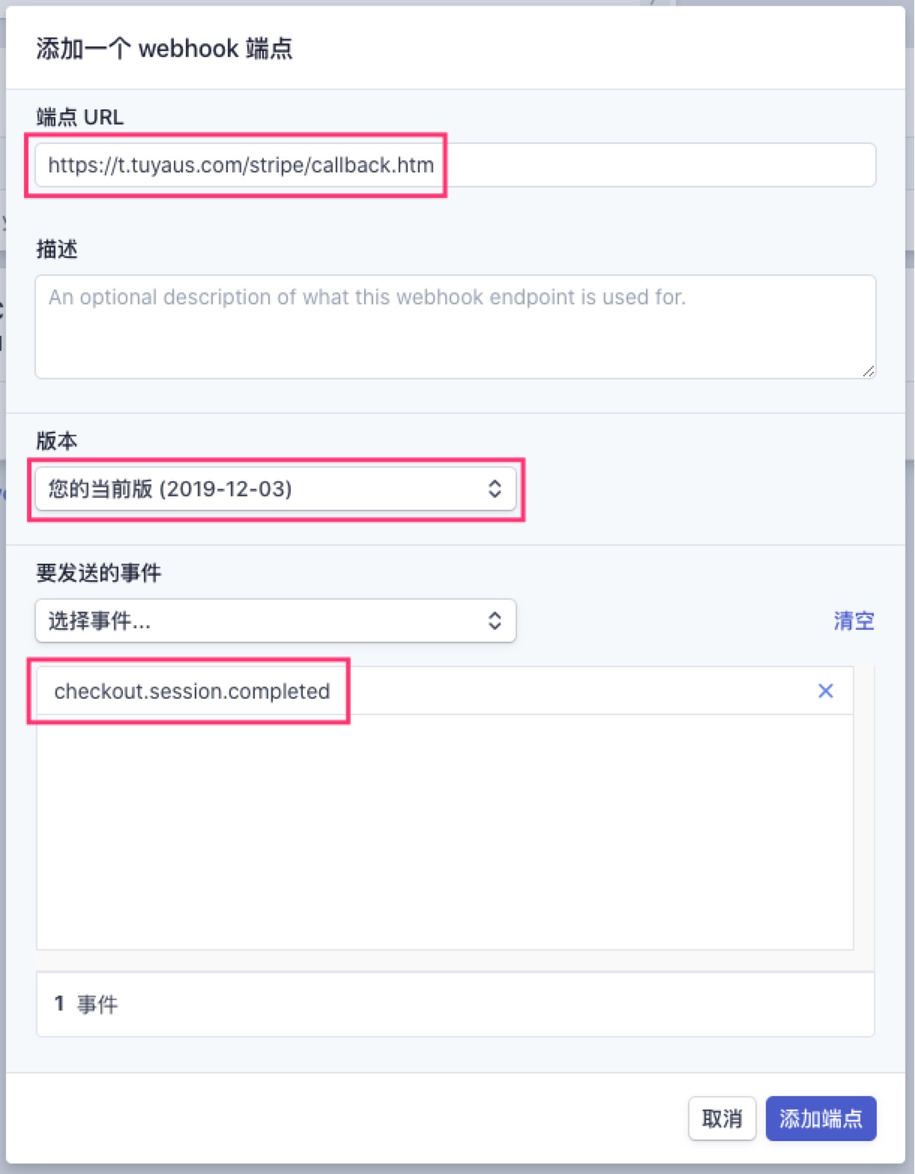Click the textarea resize handle in description box
The width and height of the screenshot is (915, 1174).
point(868,370)
